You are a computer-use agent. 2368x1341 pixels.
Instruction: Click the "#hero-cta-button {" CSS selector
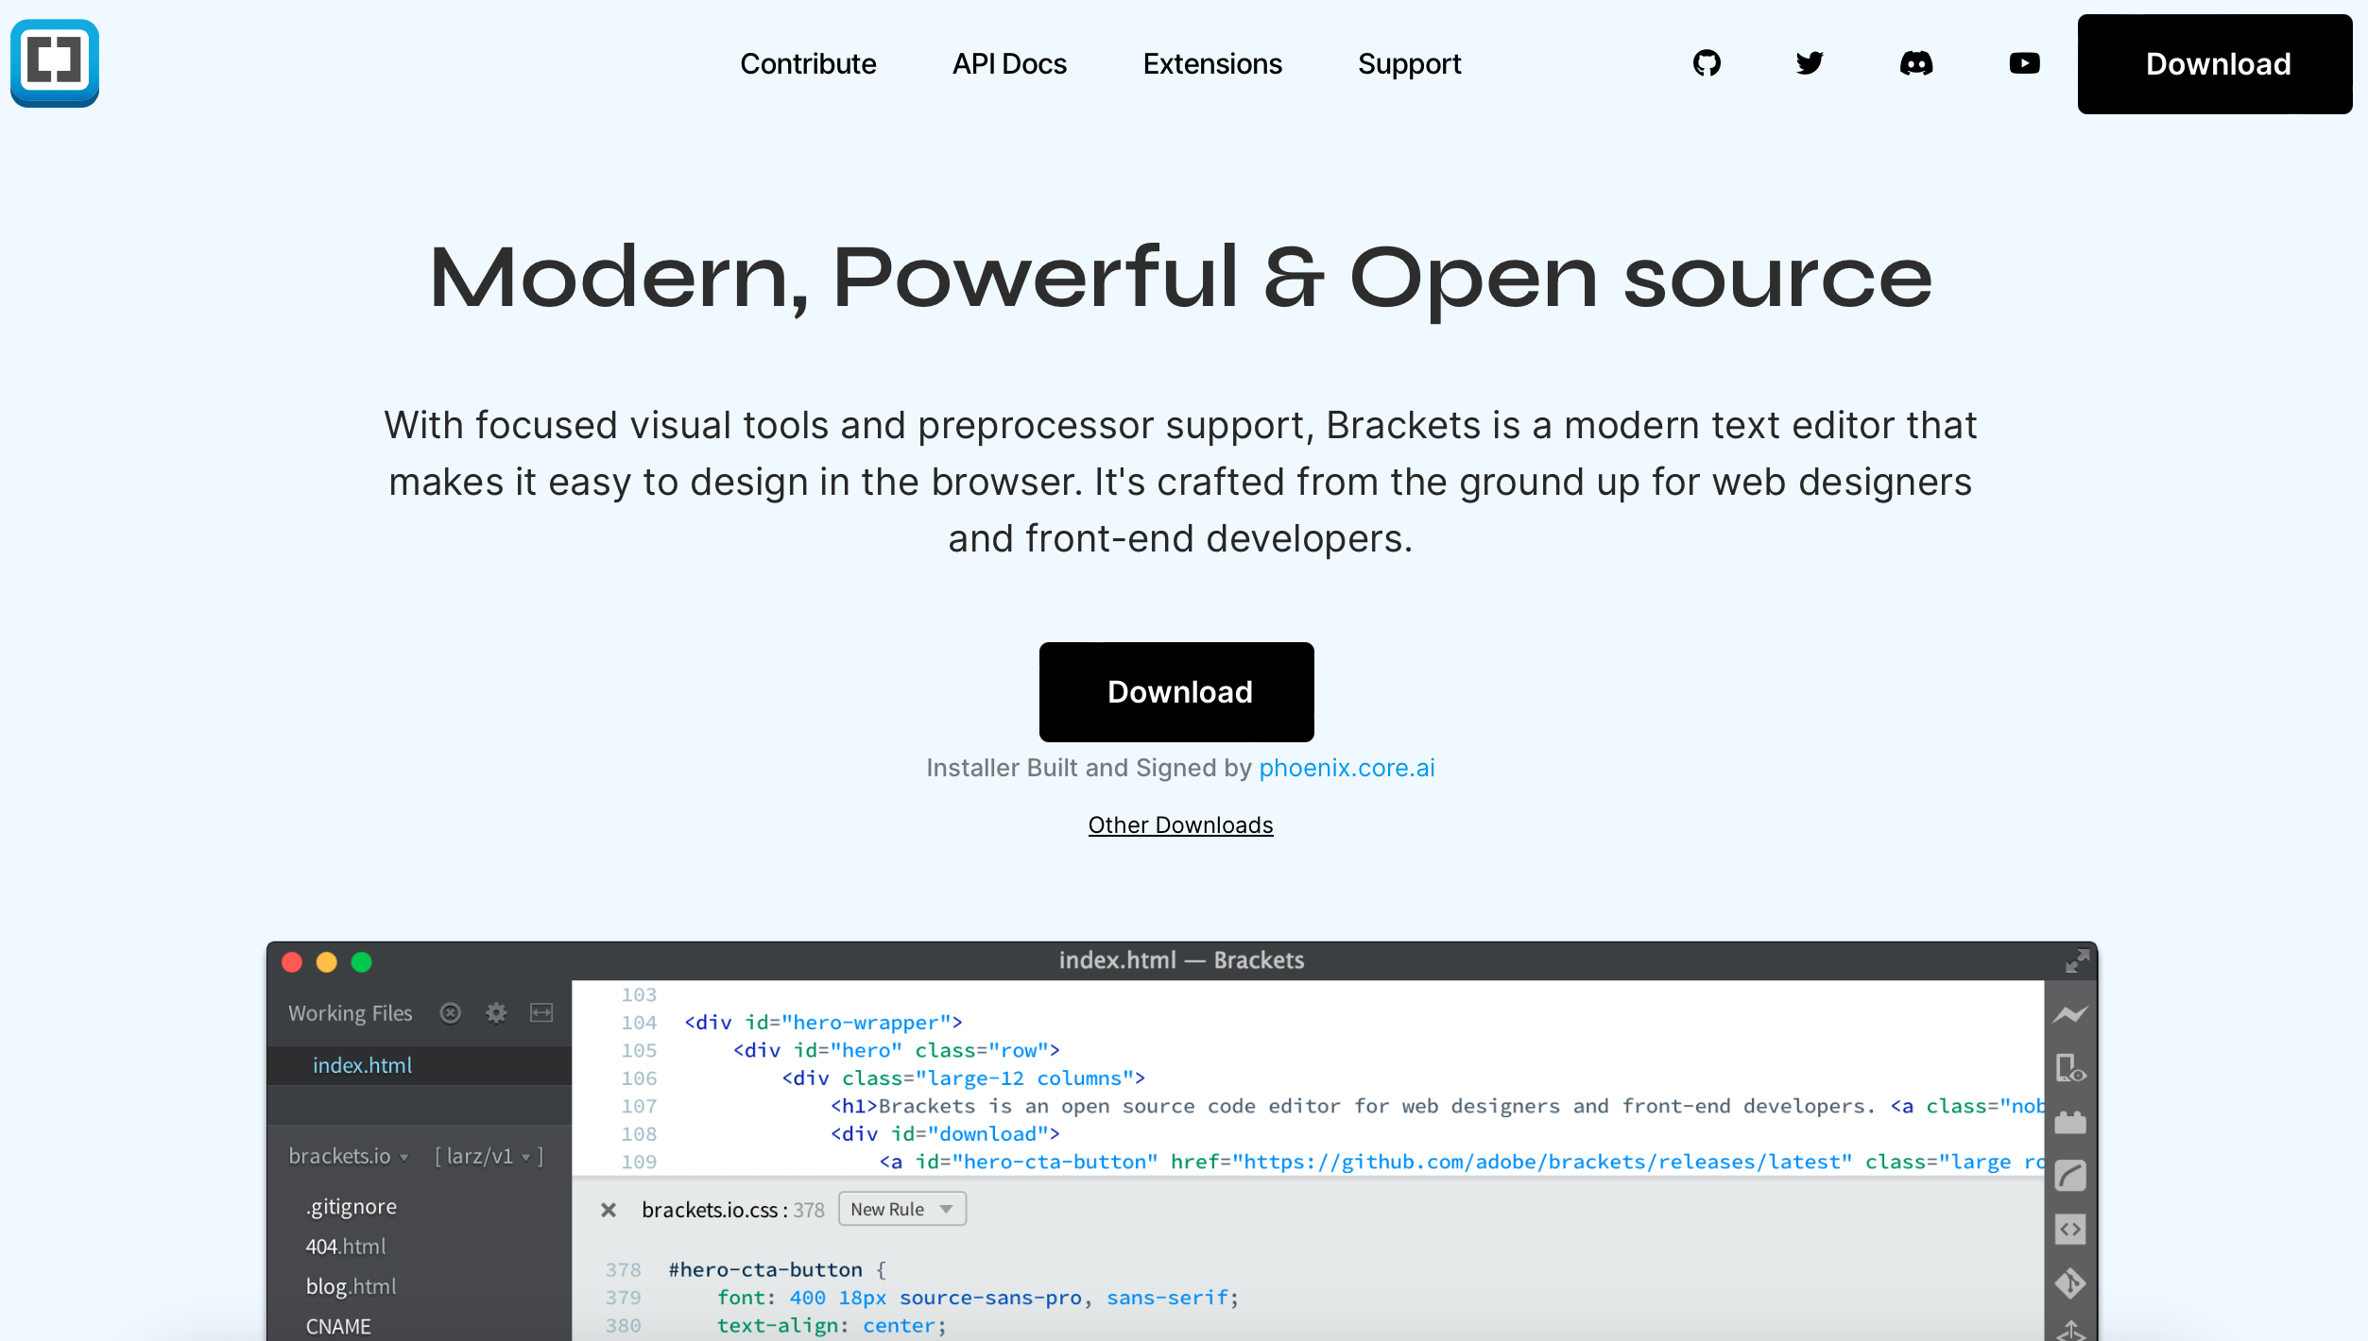point(777,1270)
